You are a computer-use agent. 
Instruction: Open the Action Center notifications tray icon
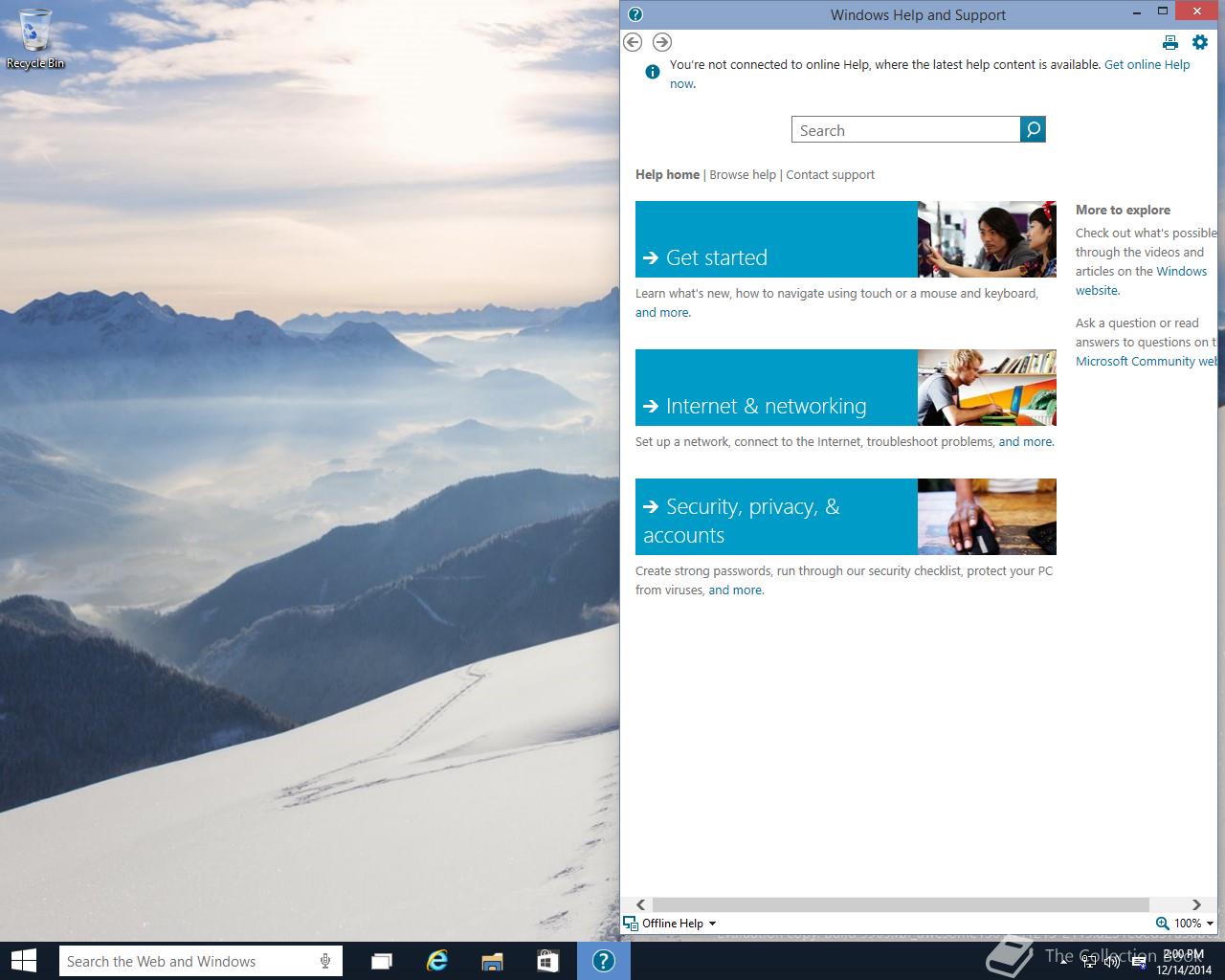1138,962
